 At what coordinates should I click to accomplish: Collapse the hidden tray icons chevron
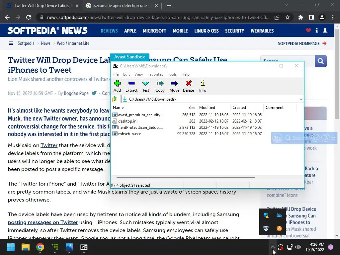[272, 247]
